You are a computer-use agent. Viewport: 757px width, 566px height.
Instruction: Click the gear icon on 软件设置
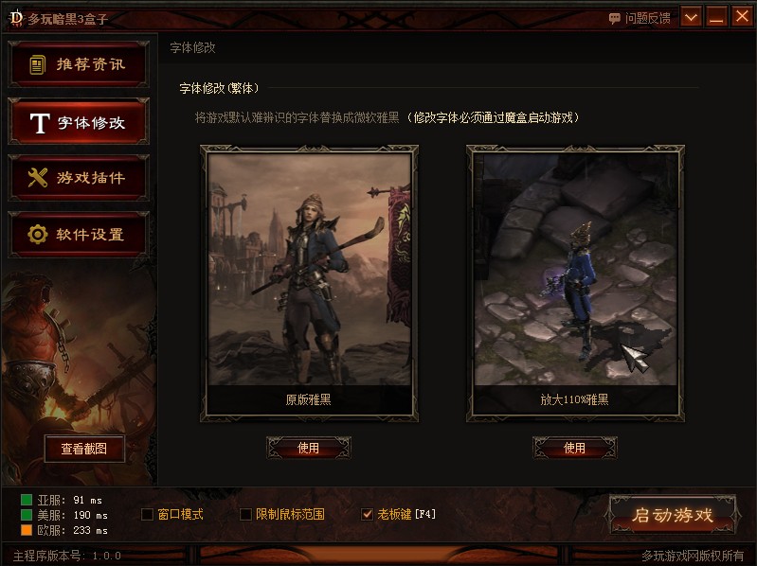(38, 235)
